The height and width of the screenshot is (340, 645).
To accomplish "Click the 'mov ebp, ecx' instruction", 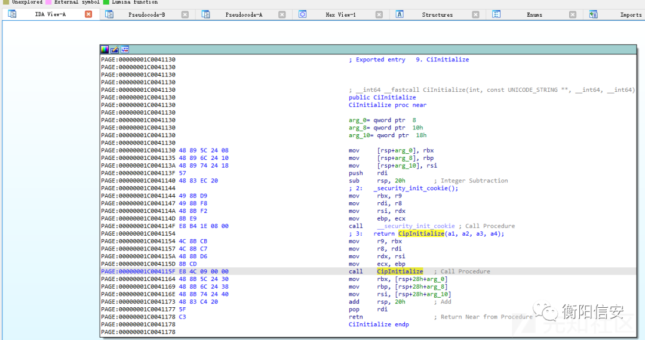I will tap(377, 219).
